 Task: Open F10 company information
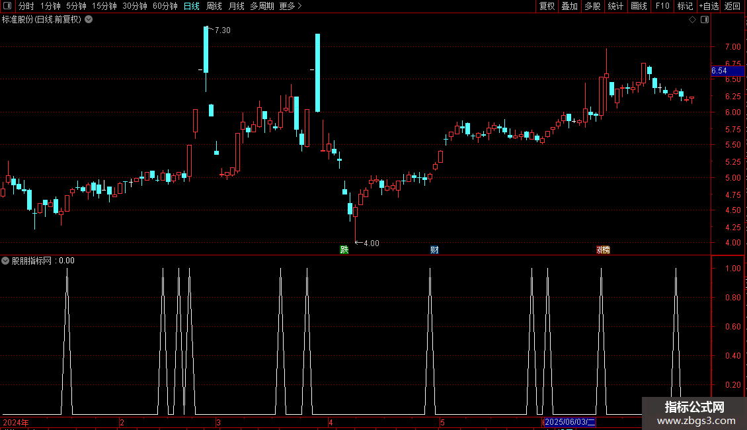[662, 6]
